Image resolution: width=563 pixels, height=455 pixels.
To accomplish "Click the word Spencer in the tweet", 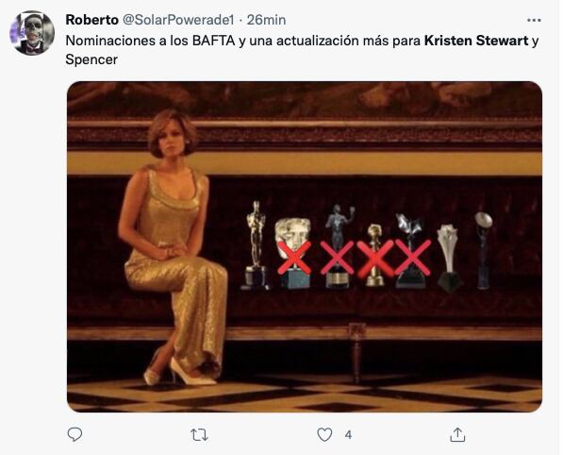I will point(91,59).
